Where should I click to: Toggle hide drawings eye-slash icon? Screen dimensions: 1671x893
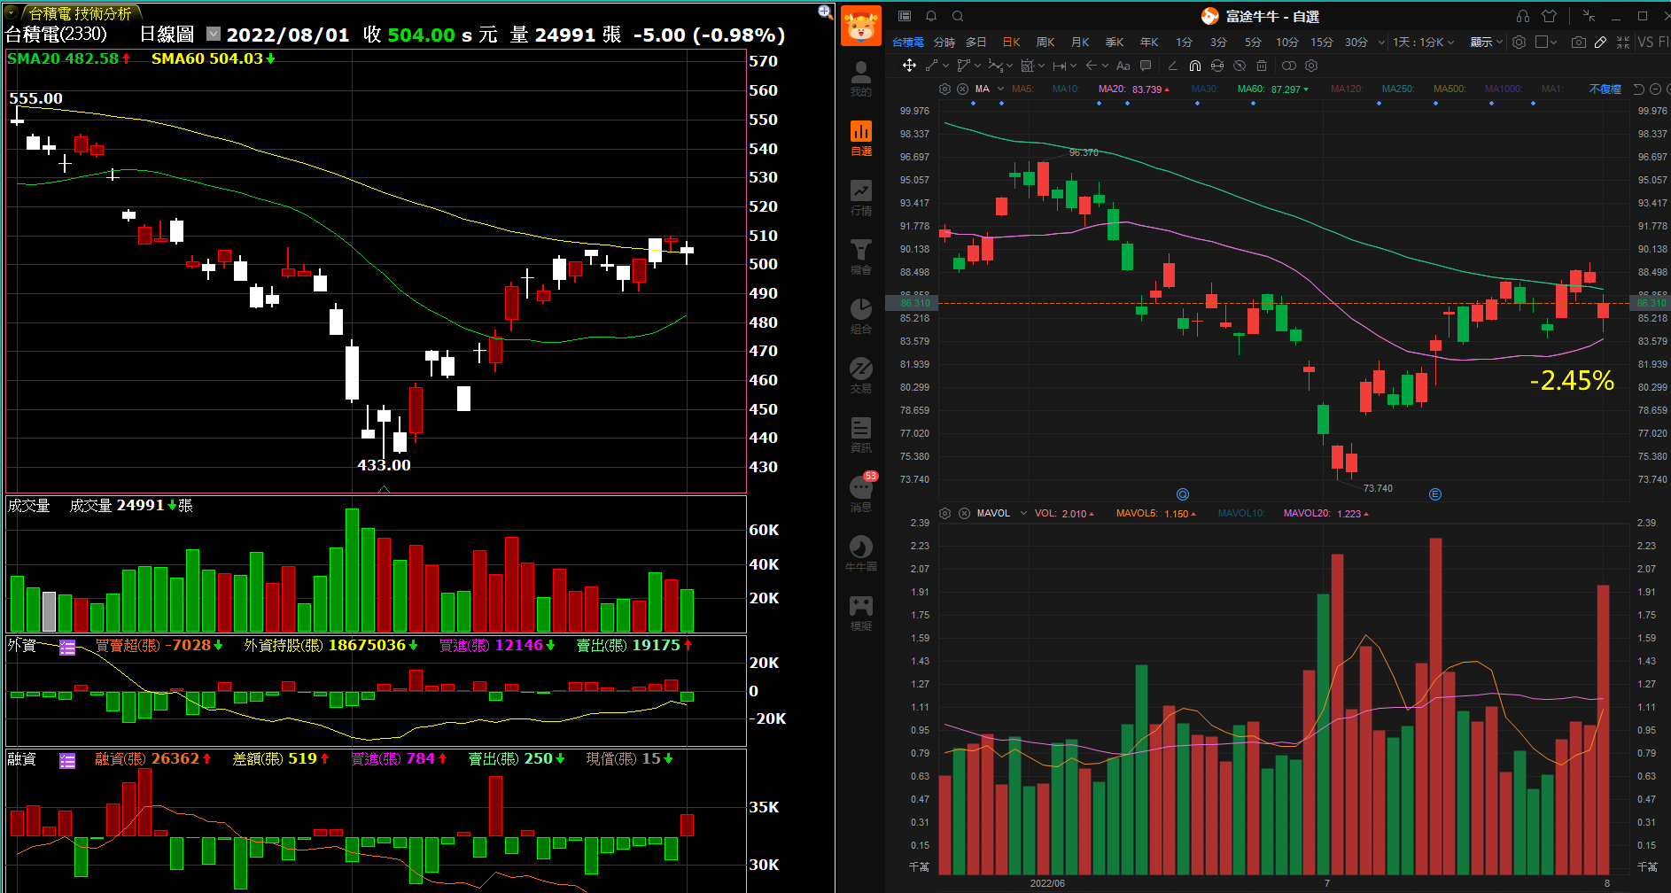(x=1240, y=66)
